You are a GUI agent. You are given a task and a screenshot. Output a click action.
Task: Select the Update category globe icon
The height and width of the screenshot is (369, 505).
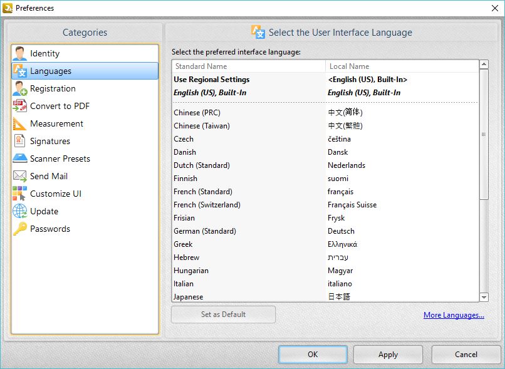click(21, 211)
